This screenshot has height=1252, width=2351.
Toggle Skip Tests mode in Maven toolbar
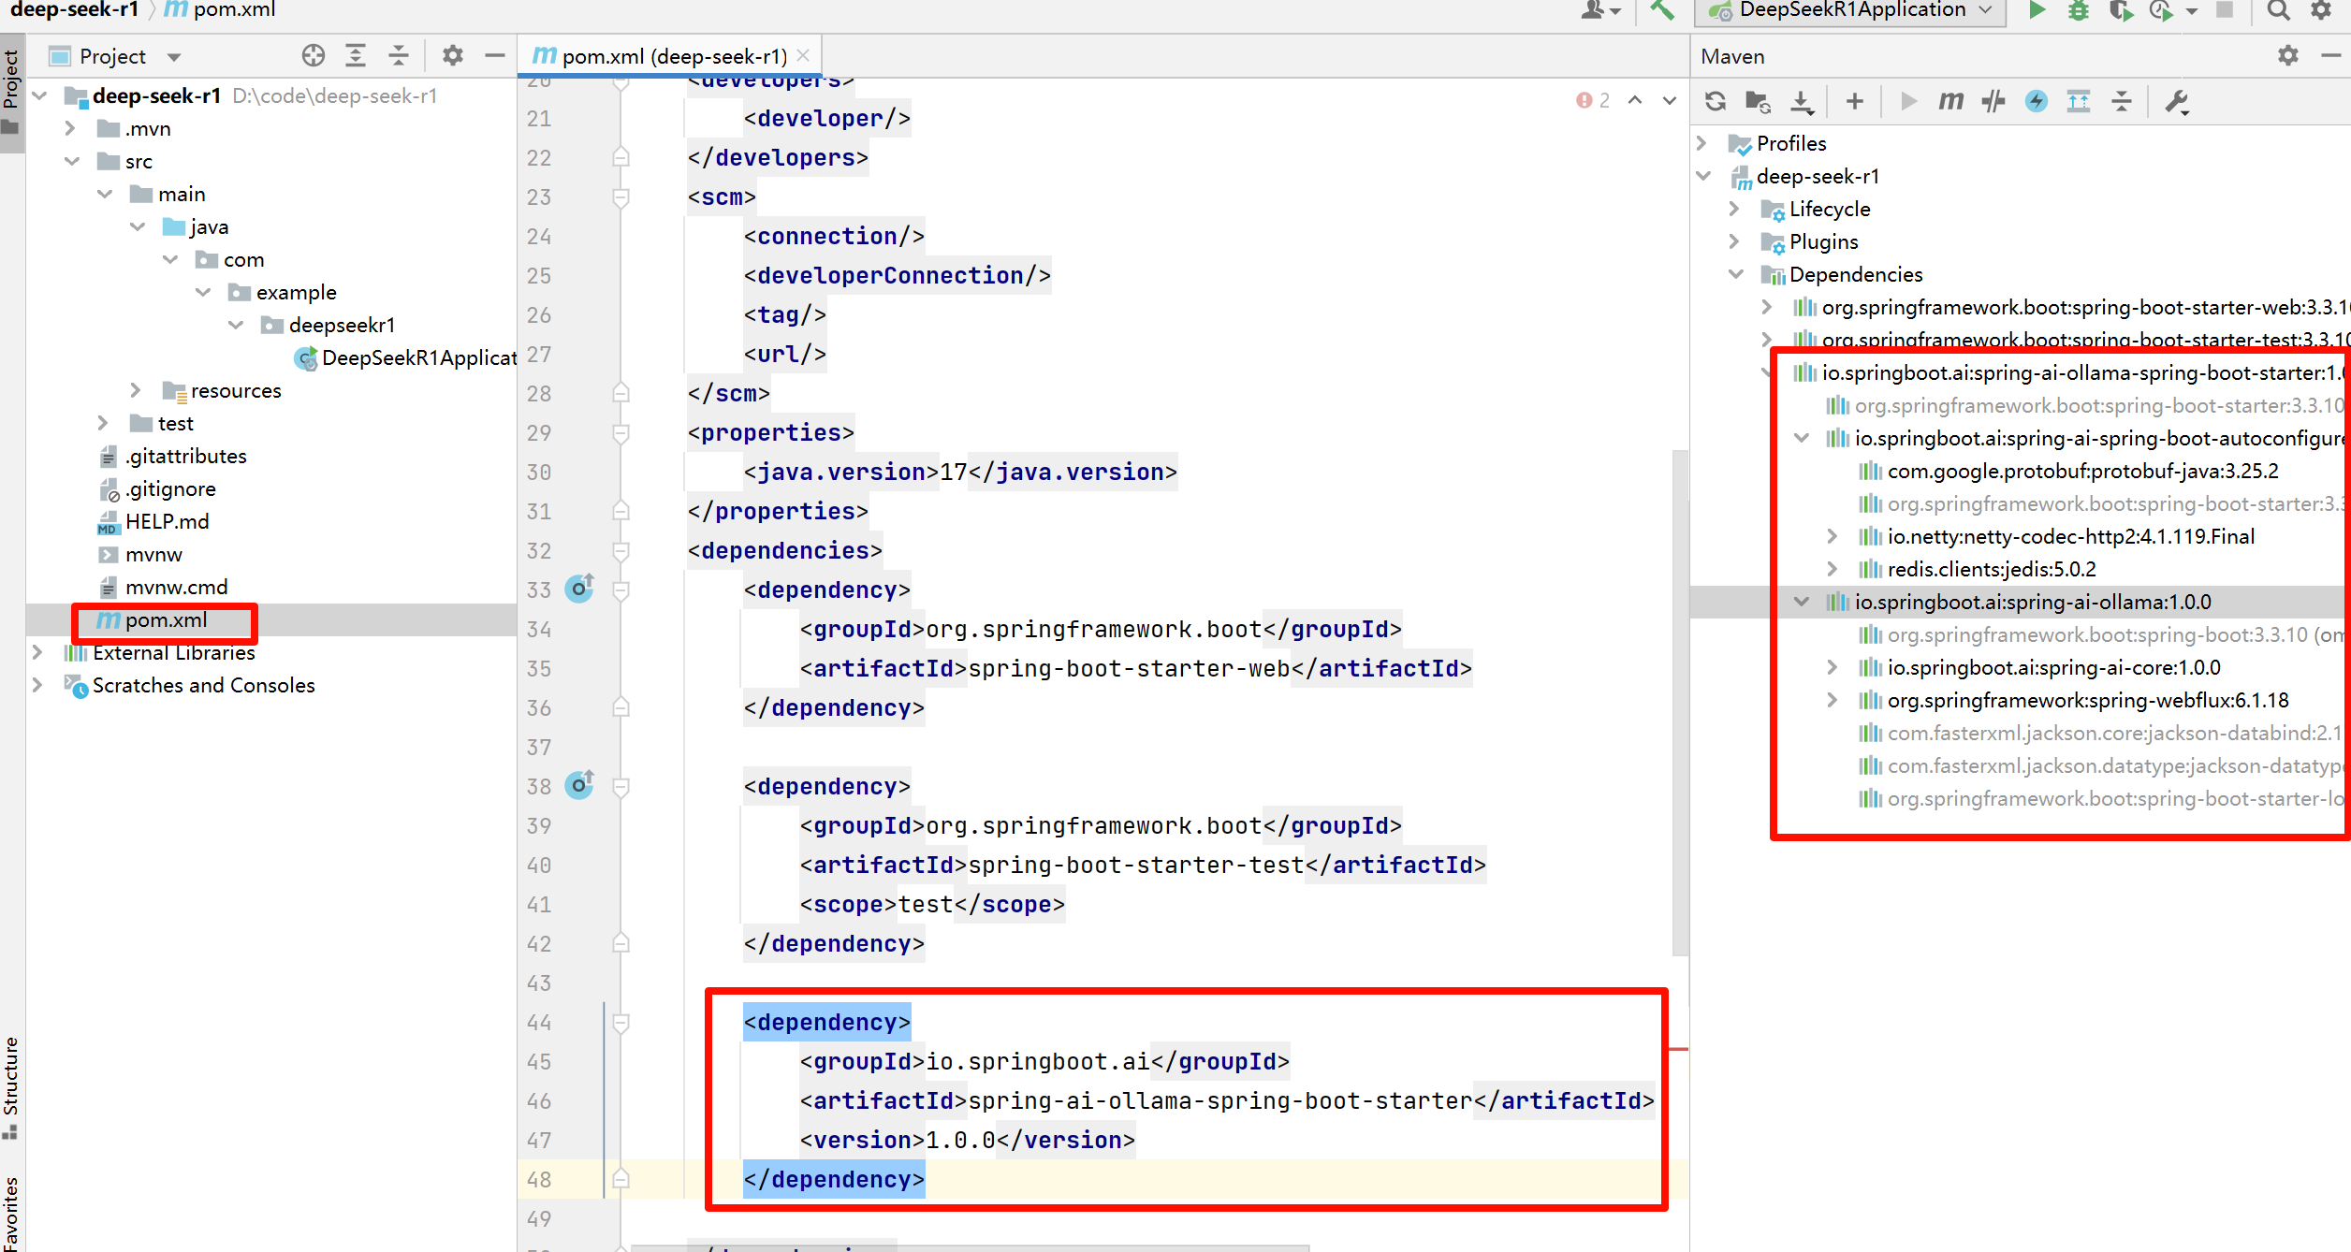[2036, 101]
